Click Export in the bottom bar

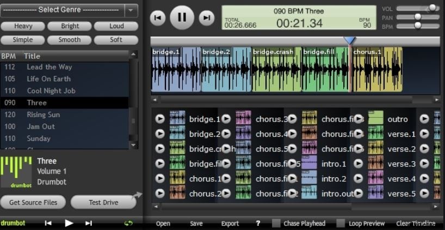click(x=230, y=223)
